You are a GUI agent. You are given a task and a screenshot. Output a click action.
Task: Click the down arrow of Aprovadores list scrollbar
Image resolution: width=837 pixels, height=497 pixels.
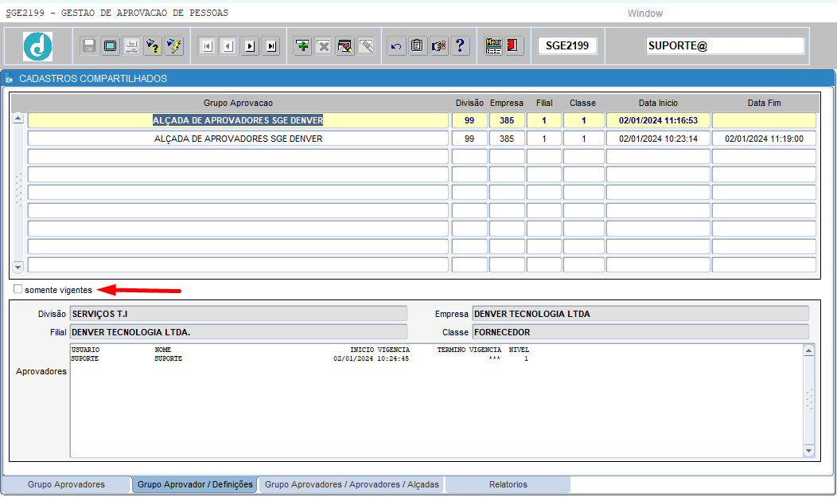click(x=808, y=451)
